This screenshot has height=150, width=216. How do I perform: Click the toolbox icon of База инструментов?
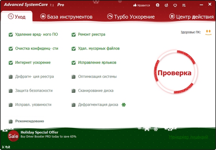[43, 17]
